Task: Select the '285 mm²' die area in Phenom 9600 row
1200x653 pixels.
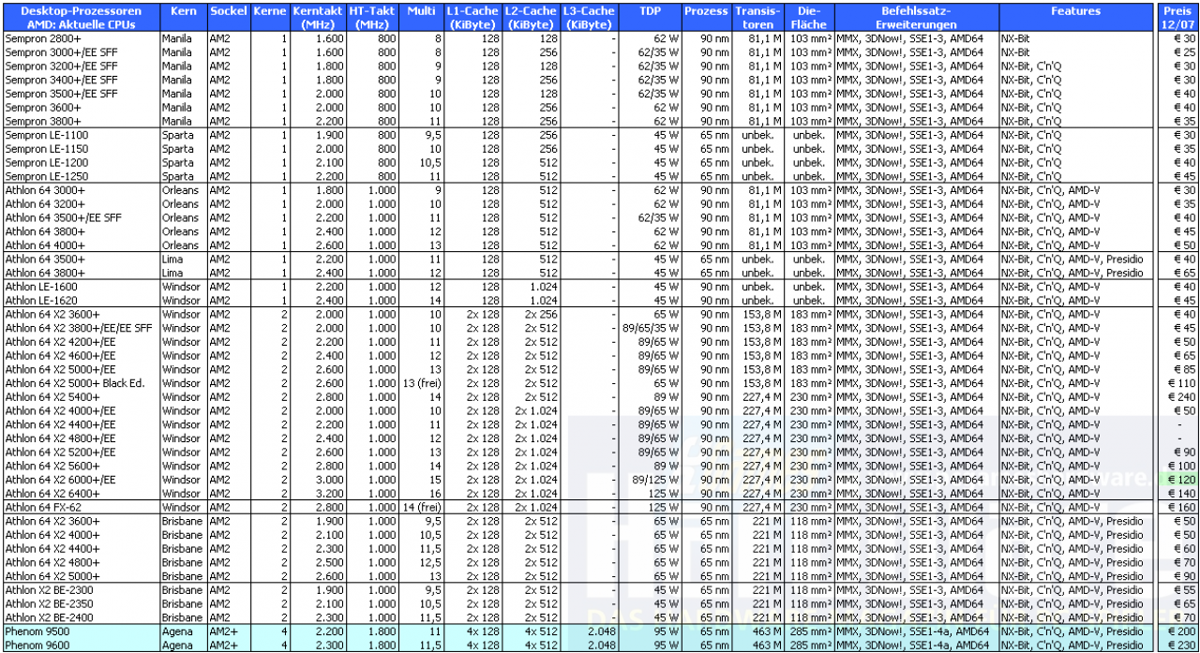Action: pos(811,646)
